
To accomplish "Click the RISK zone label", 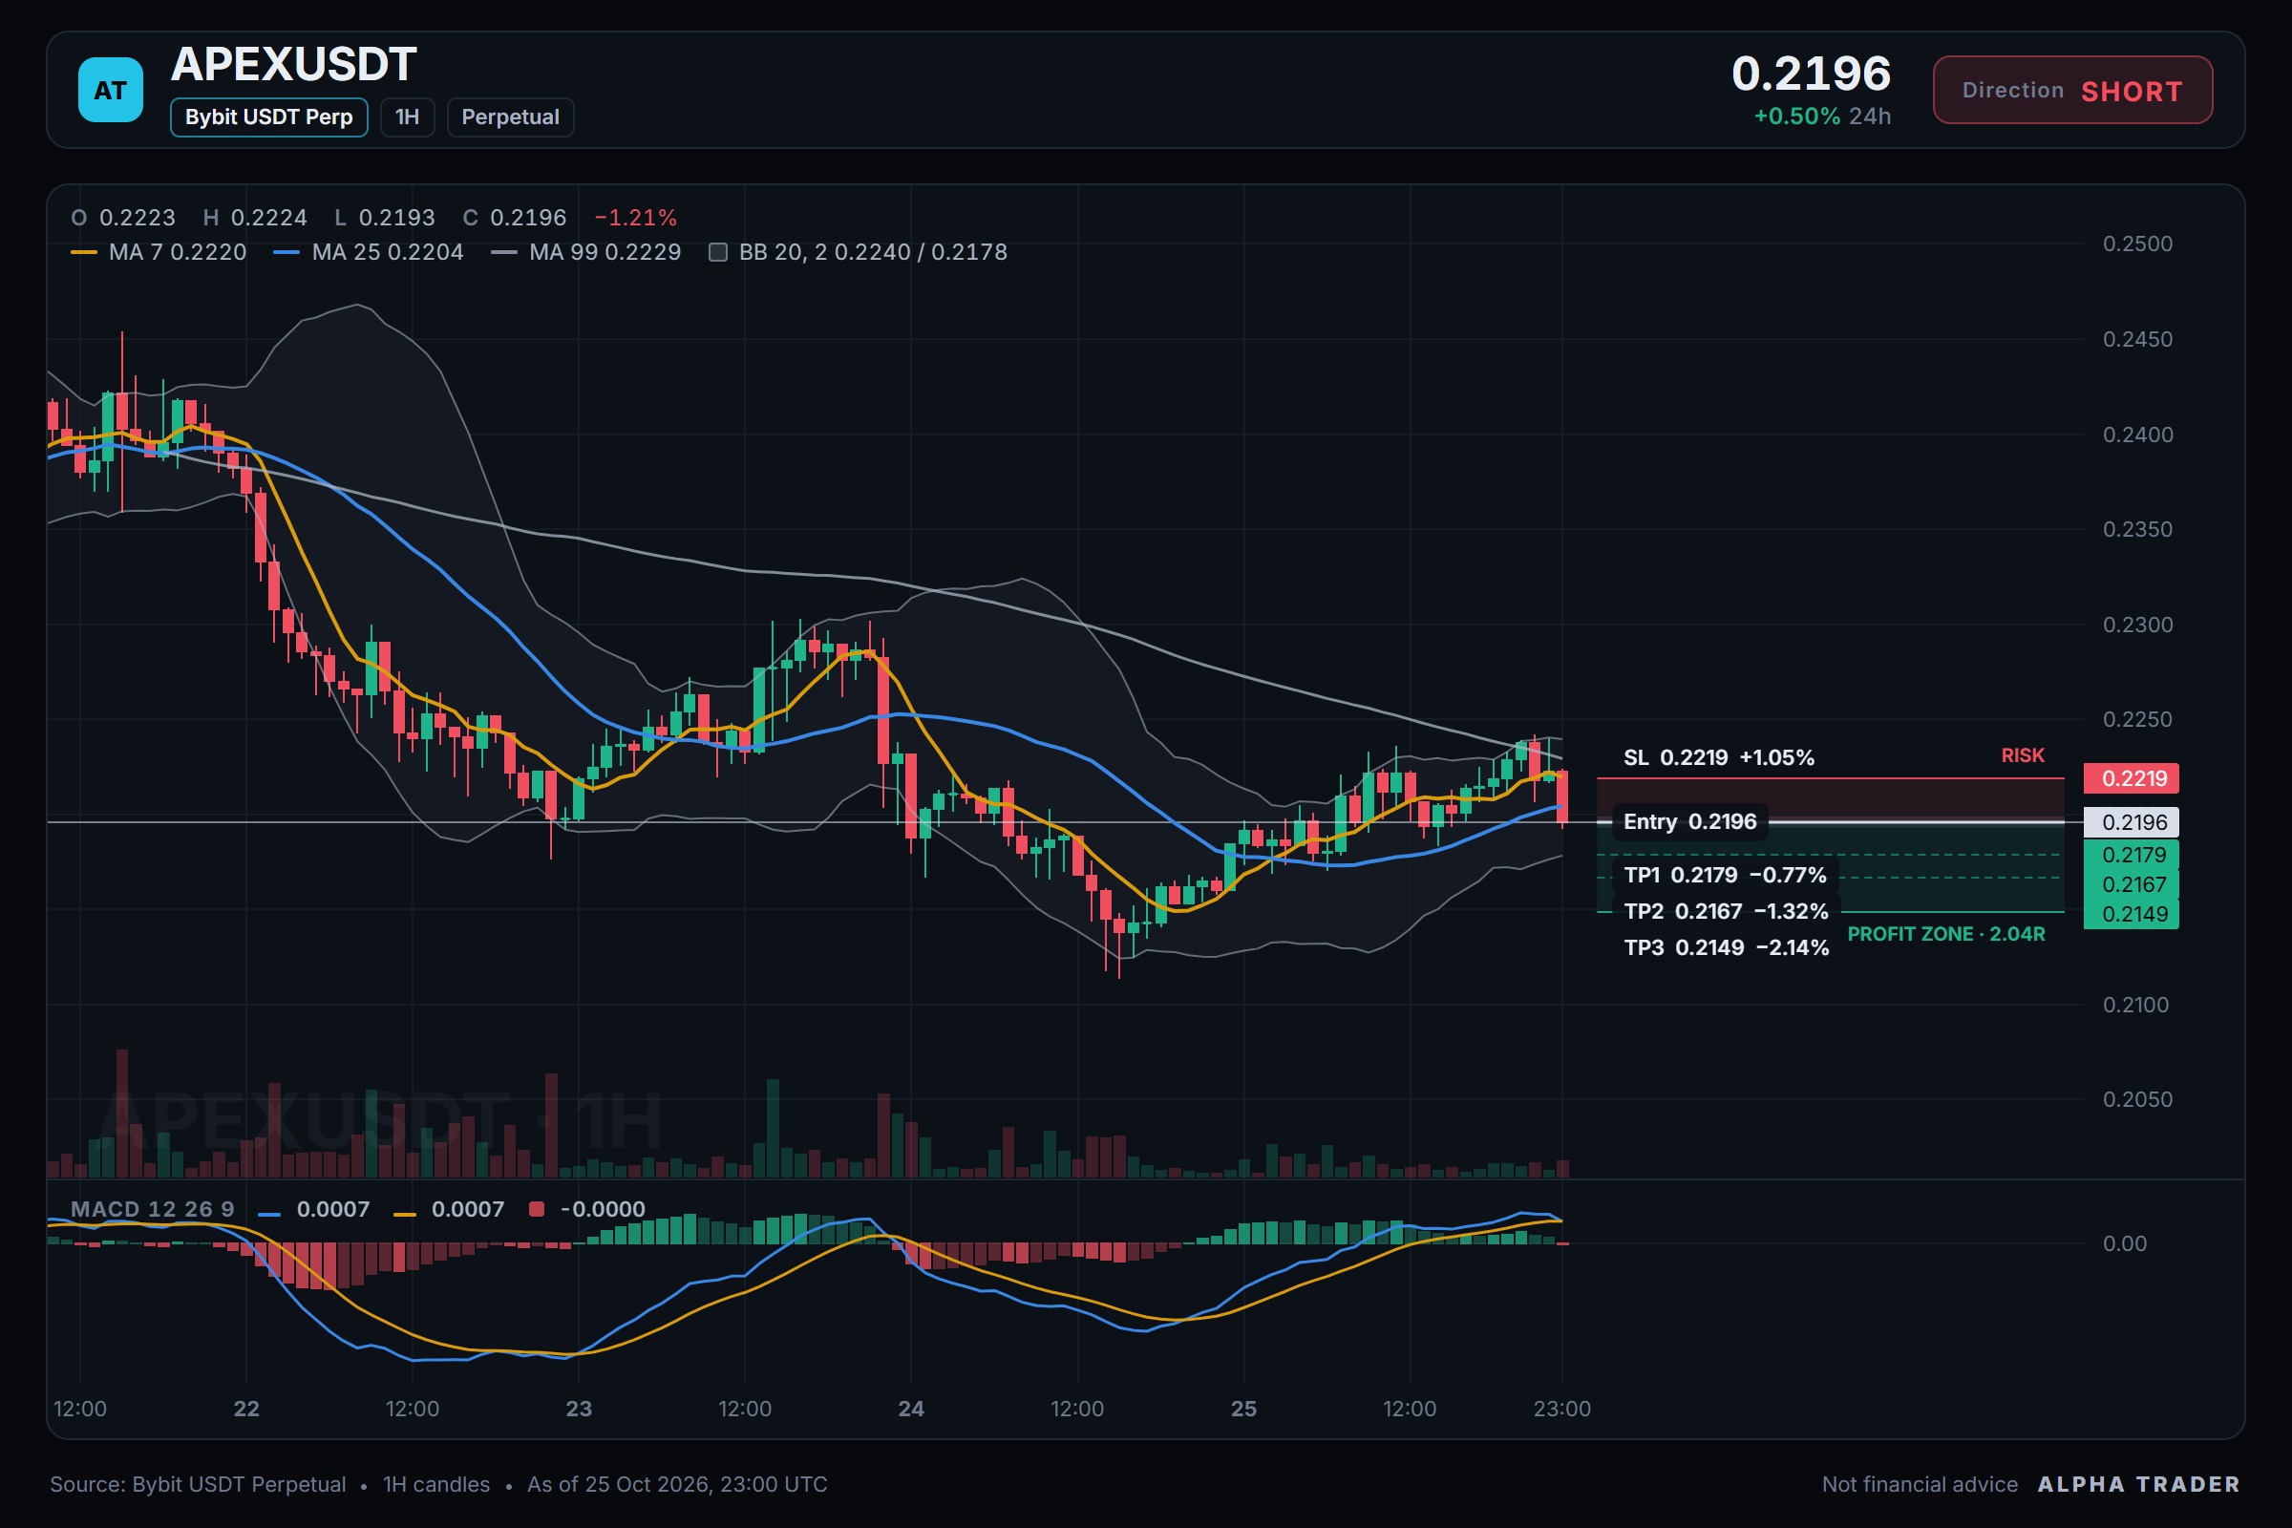I will click(x=2022, y=755).
